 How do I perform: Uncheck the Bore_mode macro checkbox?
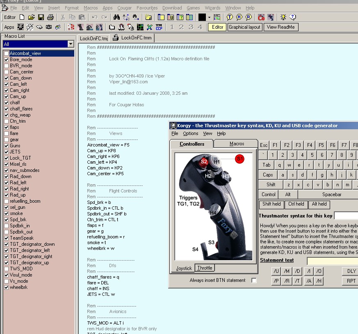[6, 59]
